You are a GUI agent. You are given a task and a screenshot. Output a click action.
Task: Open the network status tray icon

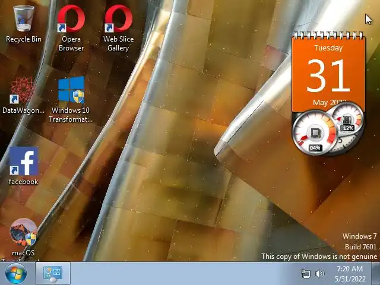coord(305,274)
